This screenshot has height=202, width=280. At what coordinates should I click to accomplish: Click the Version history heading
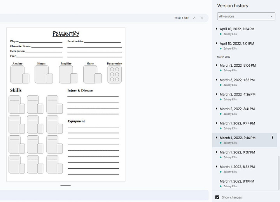(233, 6)
